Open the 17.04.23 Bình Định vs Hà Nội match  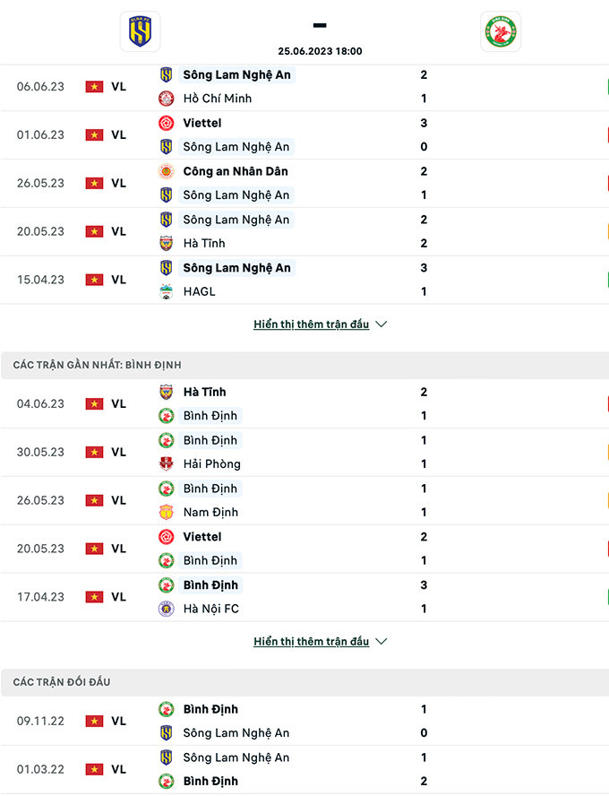tap(304, 597)
